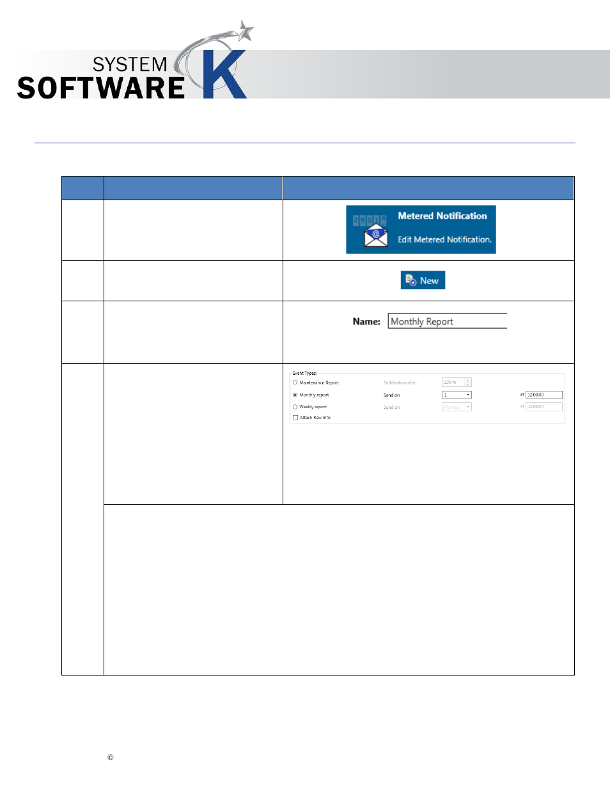Image resolution: width=610 pixels, height=790 pixels.
Task: Open Edit Metered Notification tile
Action: coord(421,230)
